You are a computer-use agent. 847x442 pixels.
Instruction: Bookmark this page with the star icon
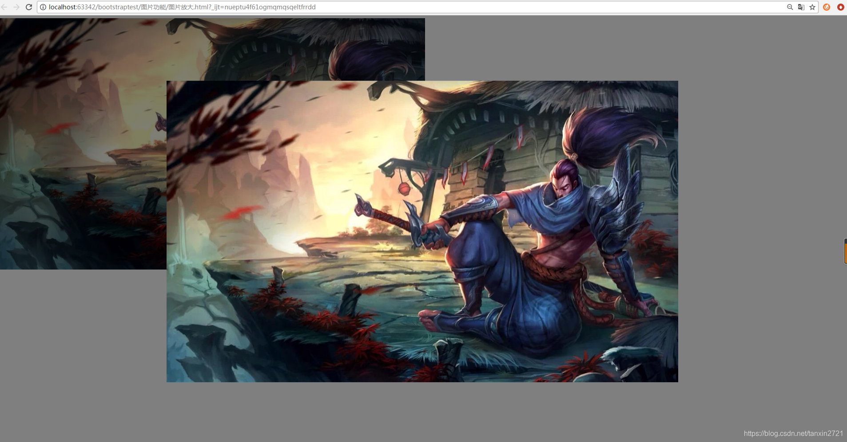tap(812, 7)
